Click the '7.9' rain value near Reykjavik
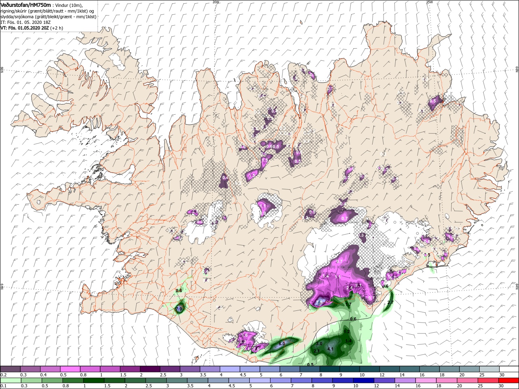 pyautogui.click(x=179, y=309)
